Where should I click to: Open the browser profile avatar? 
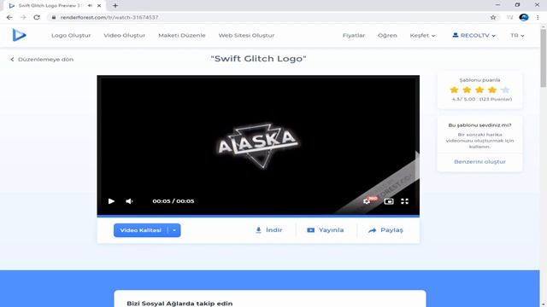point(524,17)
